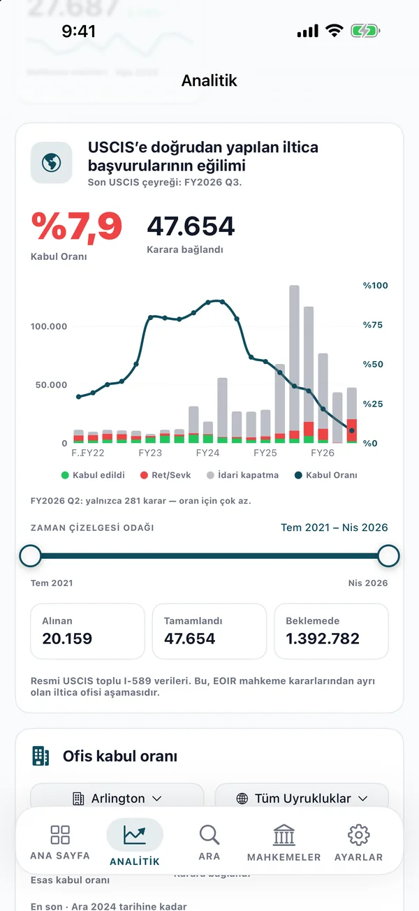
Task: Tap the FY24 axis label
Action: point(207,453)
